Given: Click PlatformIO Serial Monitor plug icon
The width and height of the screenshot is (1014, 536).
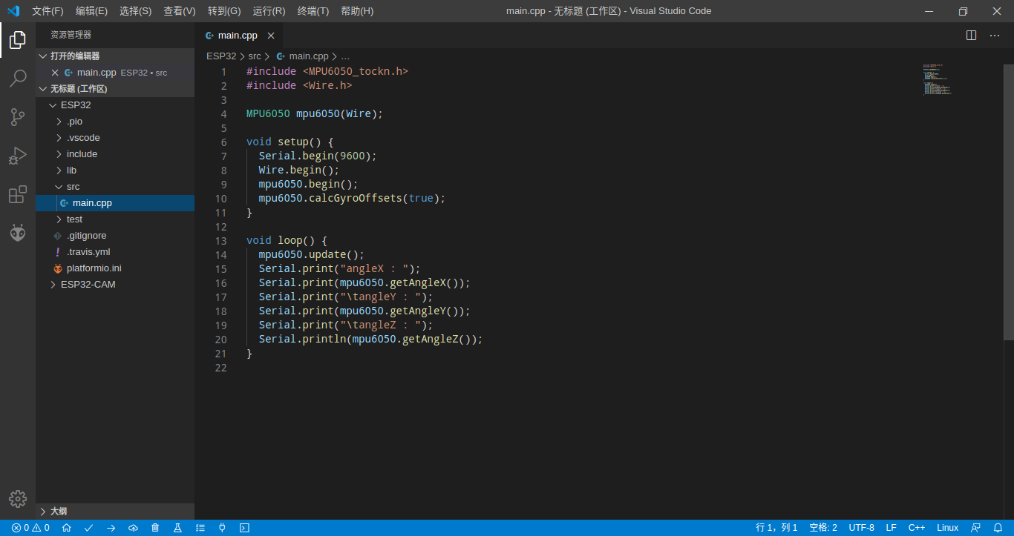Looking at the screenshot, I should pos(222,528).
